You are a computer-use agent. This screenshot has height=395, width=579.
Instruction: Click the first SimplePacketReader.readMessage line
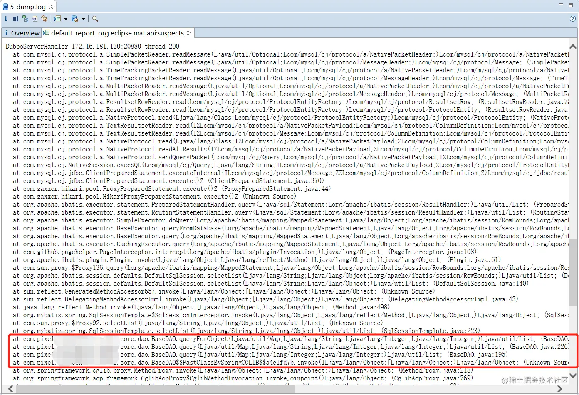pos(290,54)
